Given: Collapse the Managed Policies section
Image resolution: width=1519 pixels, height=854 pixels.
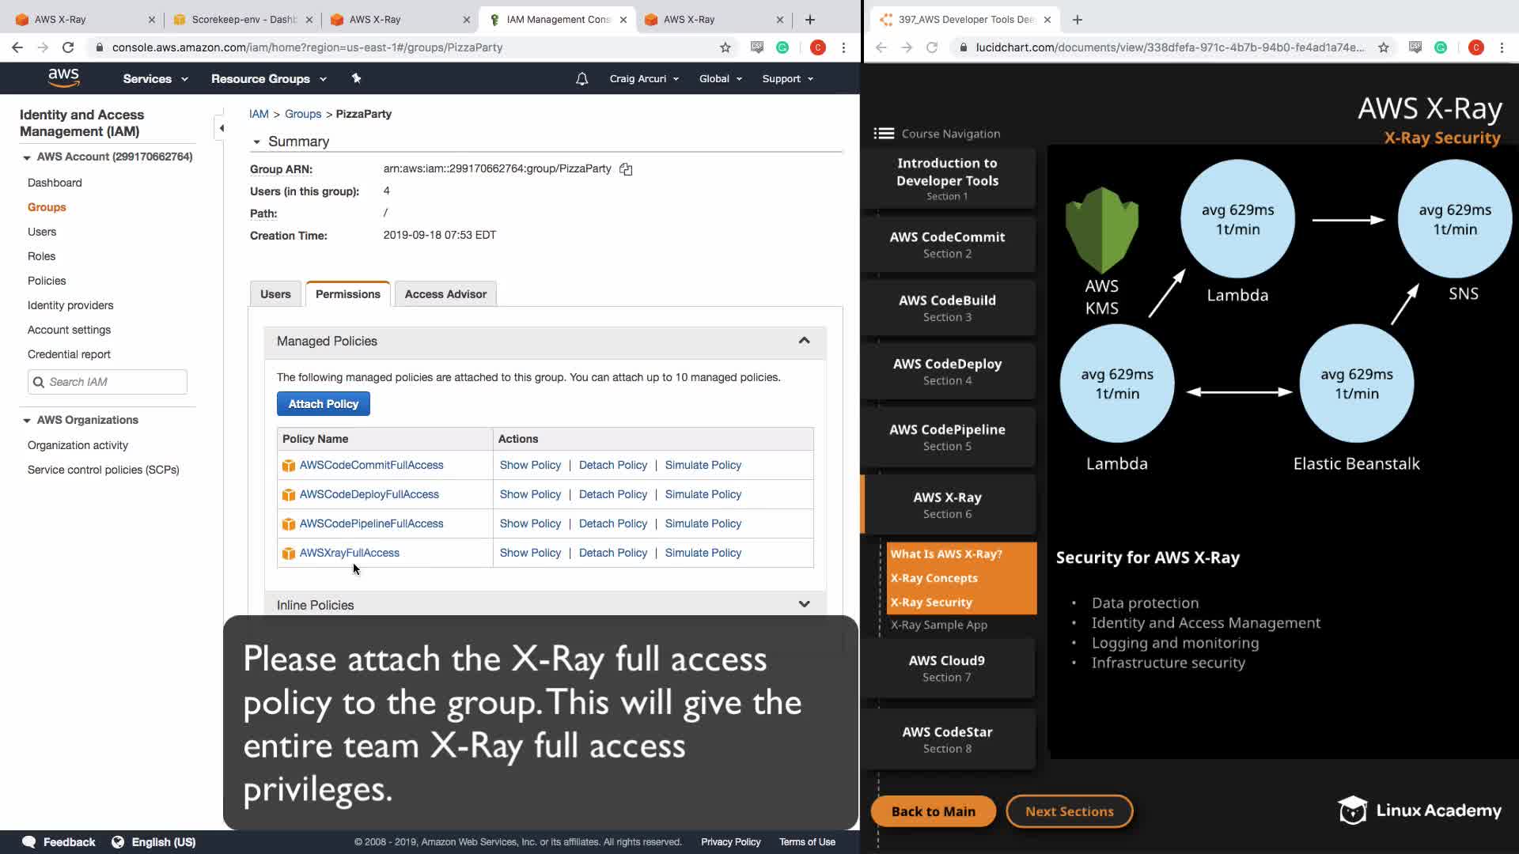Looking at the screenshot, I should (x=804, y=341).
